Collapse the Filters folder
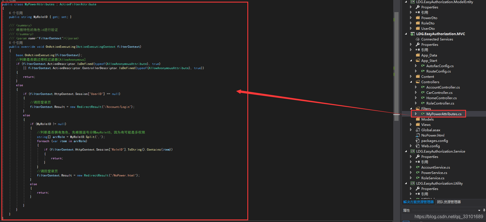This screenshot has width=486, height=222. [x=411, y=108]
